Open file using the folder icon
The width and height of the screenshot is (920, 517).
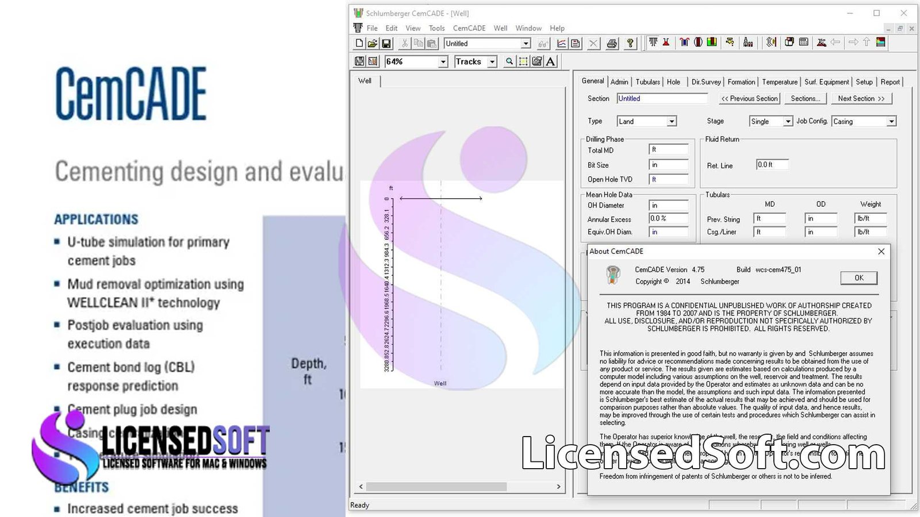pos(373,43)
